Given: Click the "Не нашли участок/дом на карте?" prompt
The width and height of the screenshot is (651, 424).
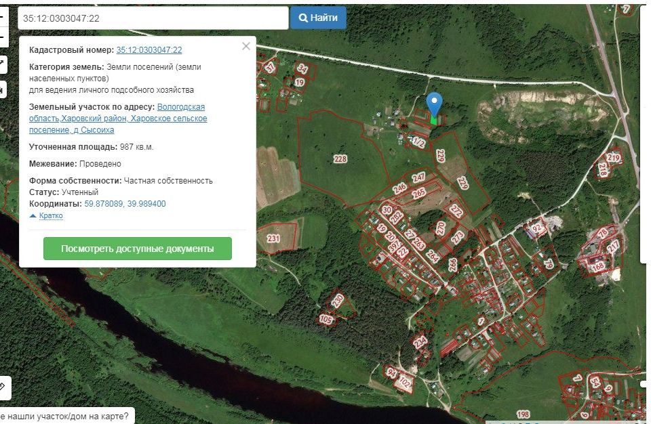Looking at the screenshot, I should coord(64,417).
